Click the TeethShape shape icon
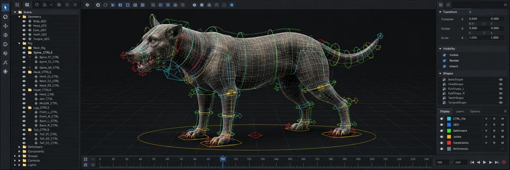The height and width of the screenshot is (170, 510). click(445, 98)
